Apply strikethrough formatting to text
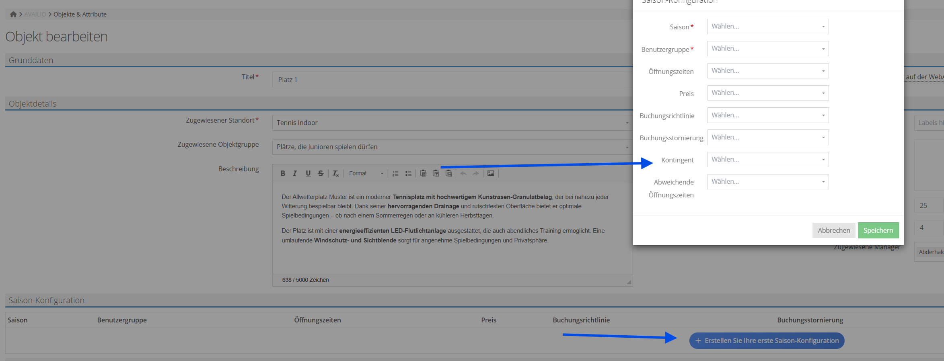Screen dimensions: 944x361 coord(321,173)
